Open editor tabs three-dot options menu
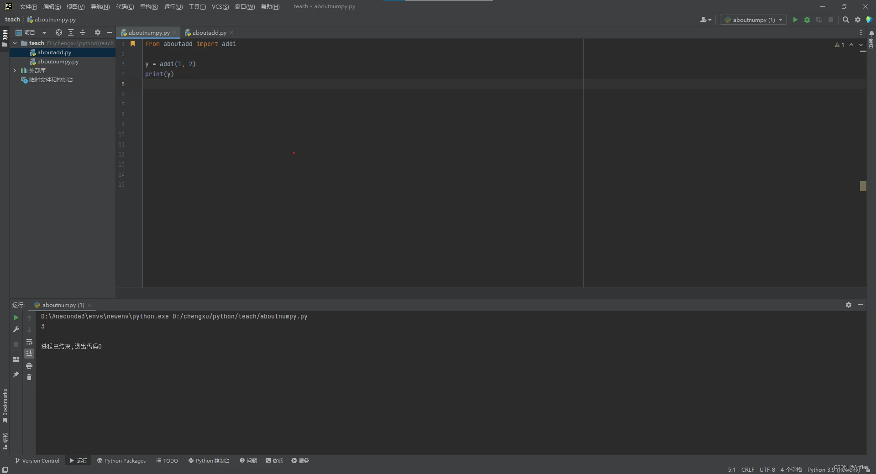876x474 pixels. tap(861, 32)
